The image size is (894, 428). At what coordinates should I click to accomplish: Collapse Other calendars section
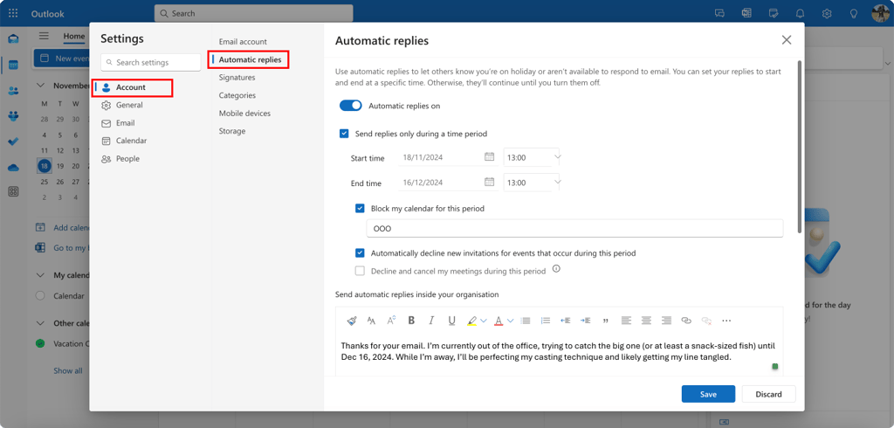coord(40,323)
